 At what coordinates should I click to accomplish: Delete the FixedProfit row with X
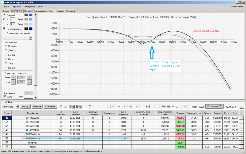coord(241,143)
